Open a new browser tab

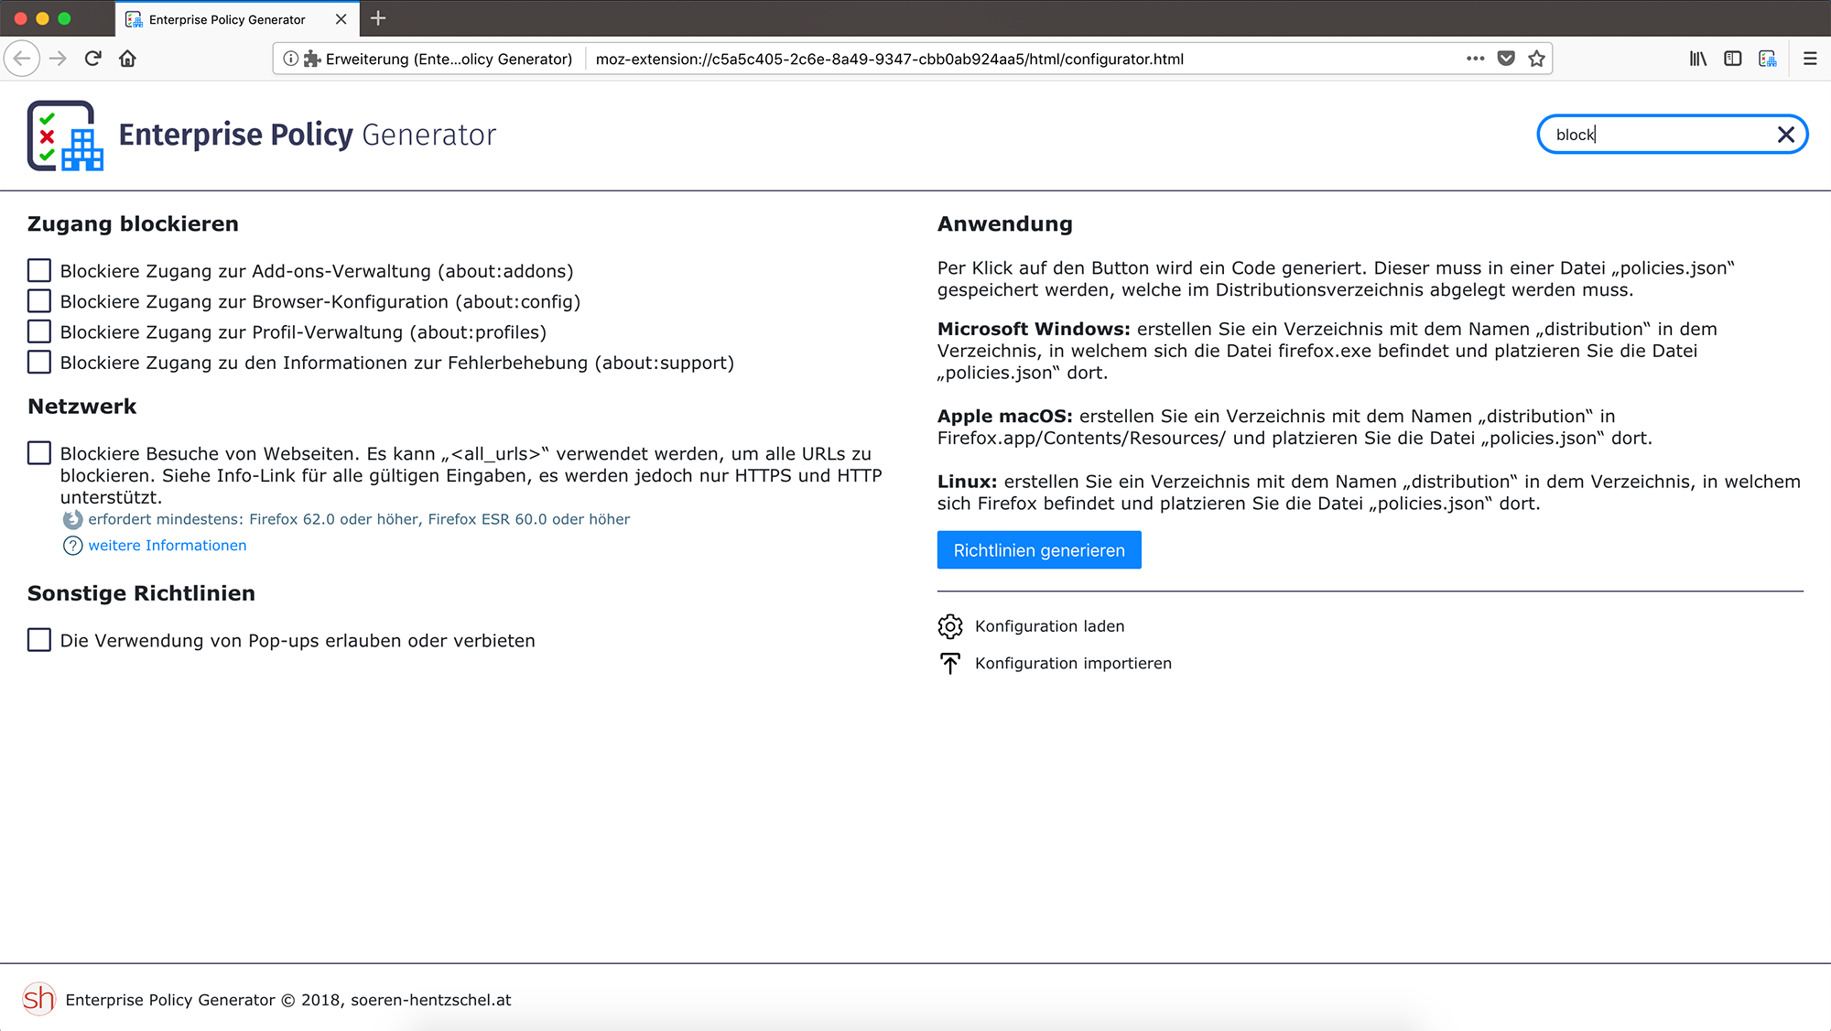coord(378,18)
